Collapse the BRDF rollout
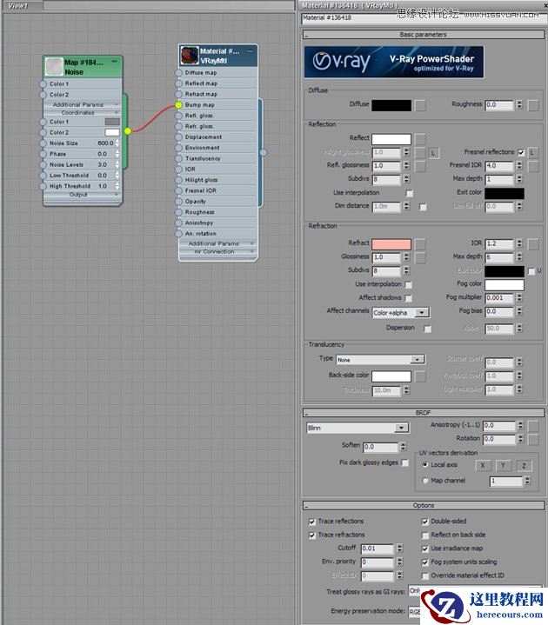 point(423,413)
